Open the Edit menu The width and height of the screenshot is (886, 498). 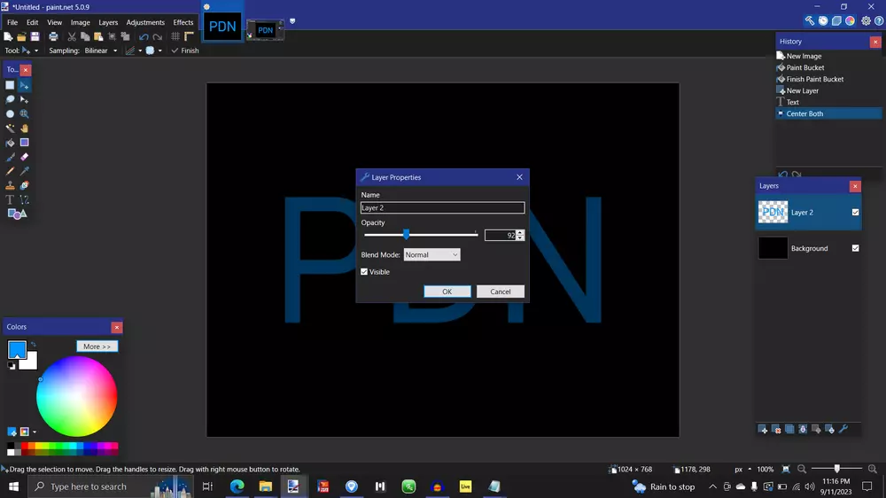coord(32,23)
